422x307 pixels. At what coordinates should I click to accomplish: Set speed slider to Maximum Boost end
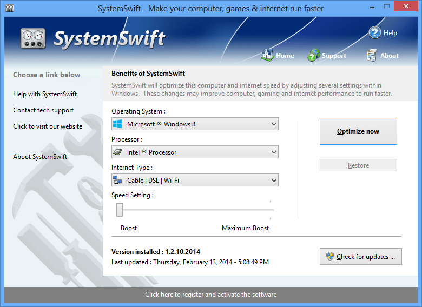(x=270, y=210)
